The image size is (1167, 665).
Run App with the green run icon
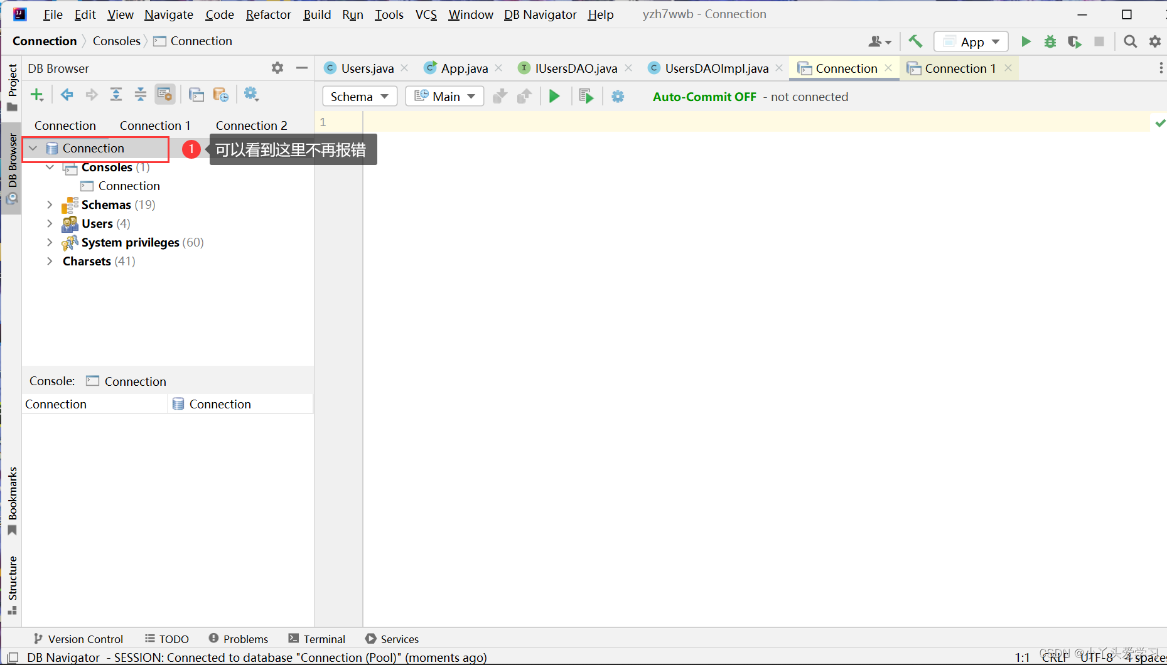(1026, 41)
